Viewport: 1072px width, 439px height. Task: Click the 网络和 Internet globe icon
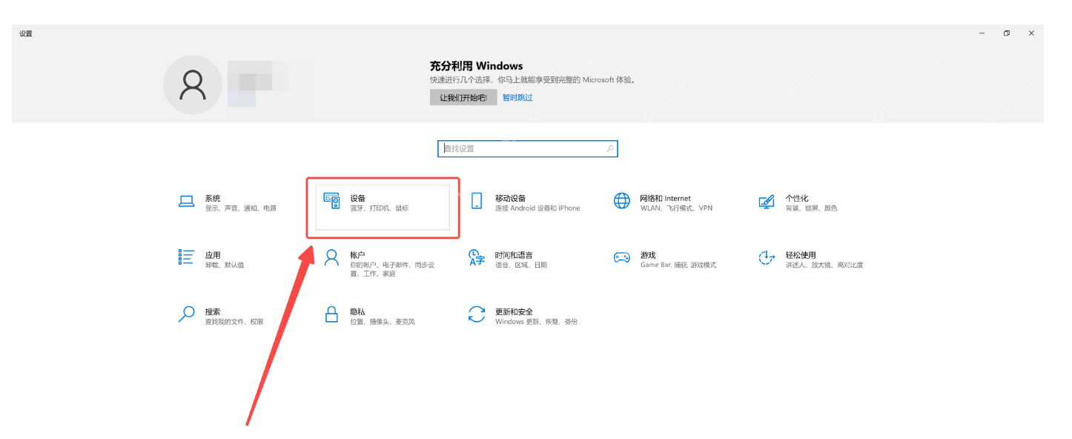[621, 201]
